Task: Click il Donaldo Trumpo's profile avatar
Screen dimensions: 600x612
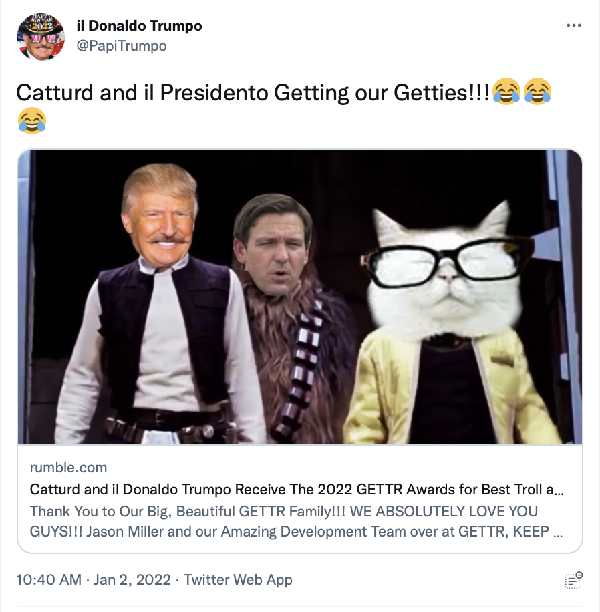Action: tap(41, 37)
